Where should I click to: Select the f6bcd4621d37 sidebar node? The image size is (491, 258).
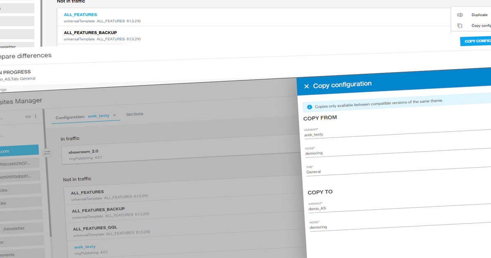point(20,164)
